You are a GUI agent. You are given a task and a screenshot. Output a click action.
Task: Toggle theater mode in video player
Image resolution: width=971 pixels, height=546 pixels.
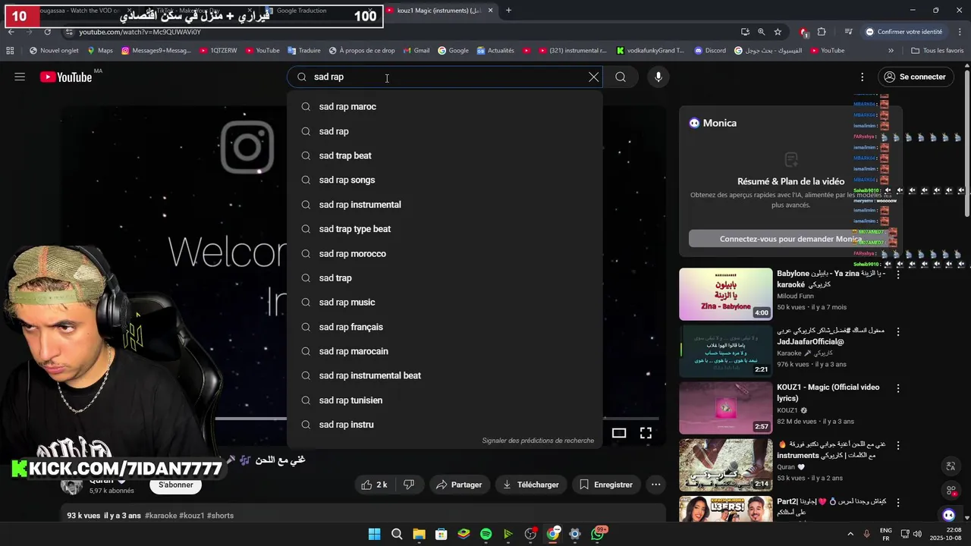click(x=619, y=433)
